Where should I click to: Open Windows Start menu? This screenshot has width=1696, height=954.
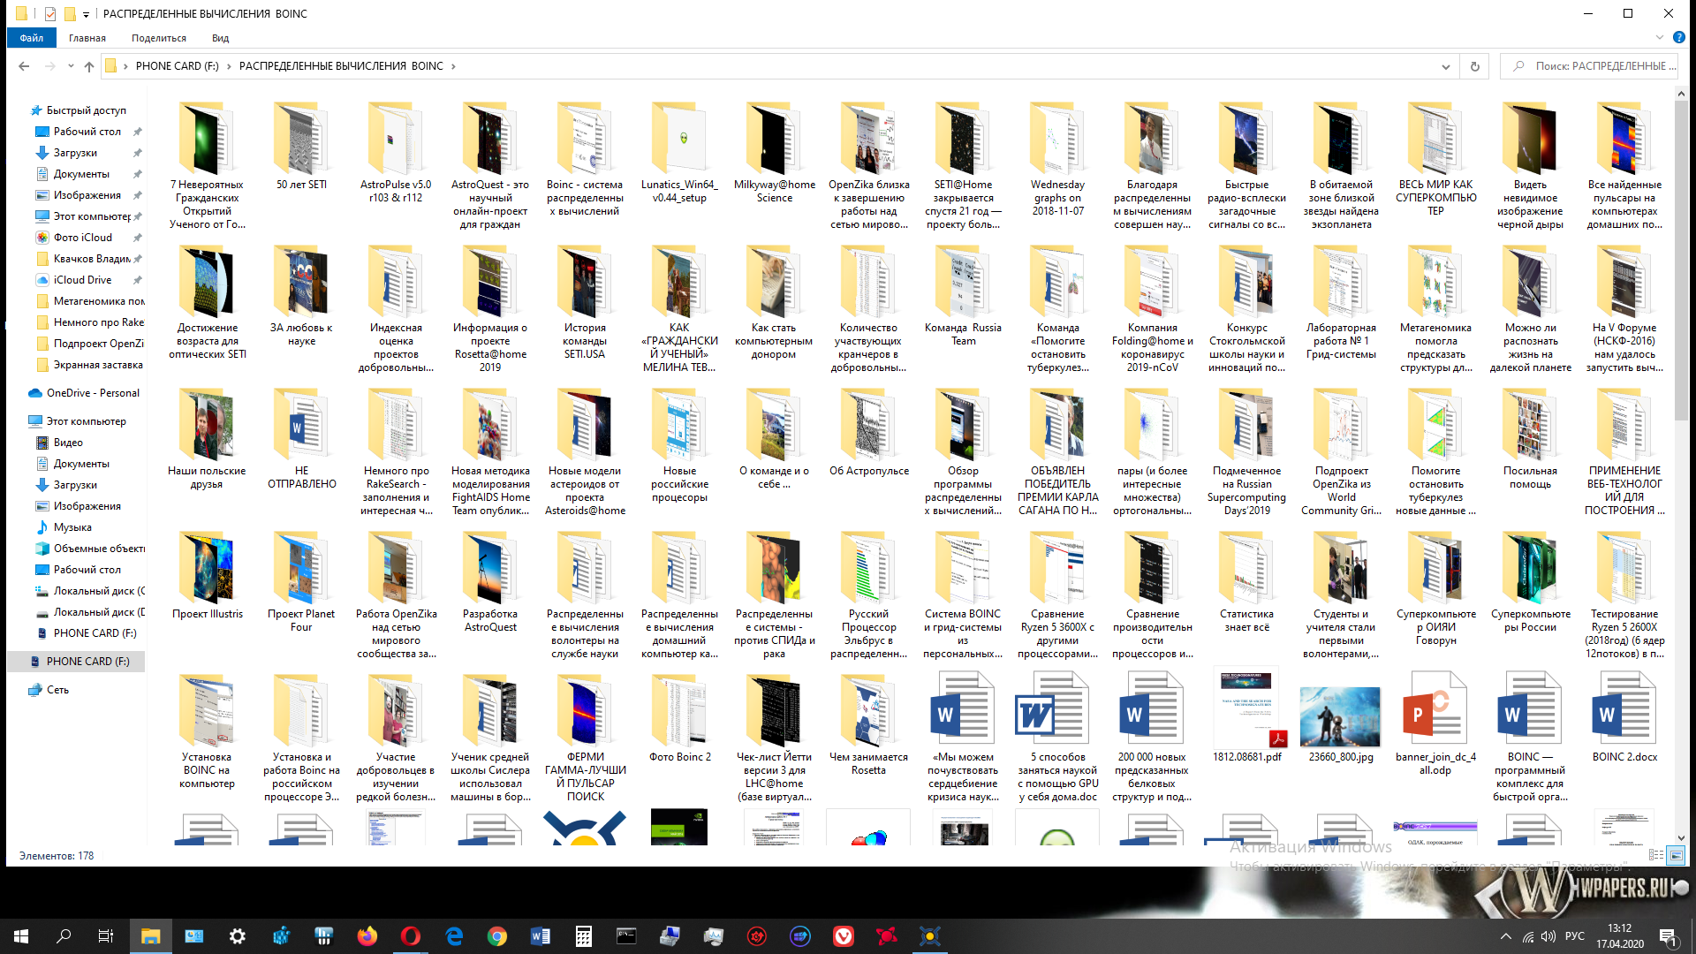coord(20,935)
